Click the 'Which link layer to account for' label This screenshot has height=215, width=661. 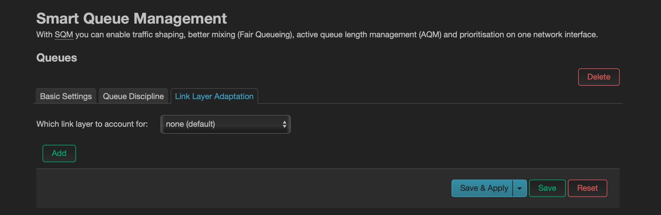click(92, 124)
